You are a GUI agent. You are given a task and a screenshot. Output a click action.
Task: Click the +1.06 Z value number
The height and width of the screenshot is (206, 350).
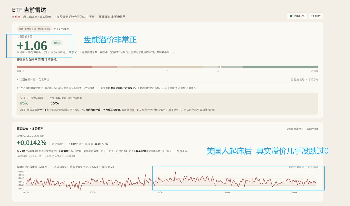click(x=32, y=46)
